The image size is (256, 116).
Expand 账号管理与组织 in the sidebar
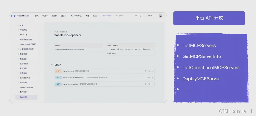pos(25,39)
